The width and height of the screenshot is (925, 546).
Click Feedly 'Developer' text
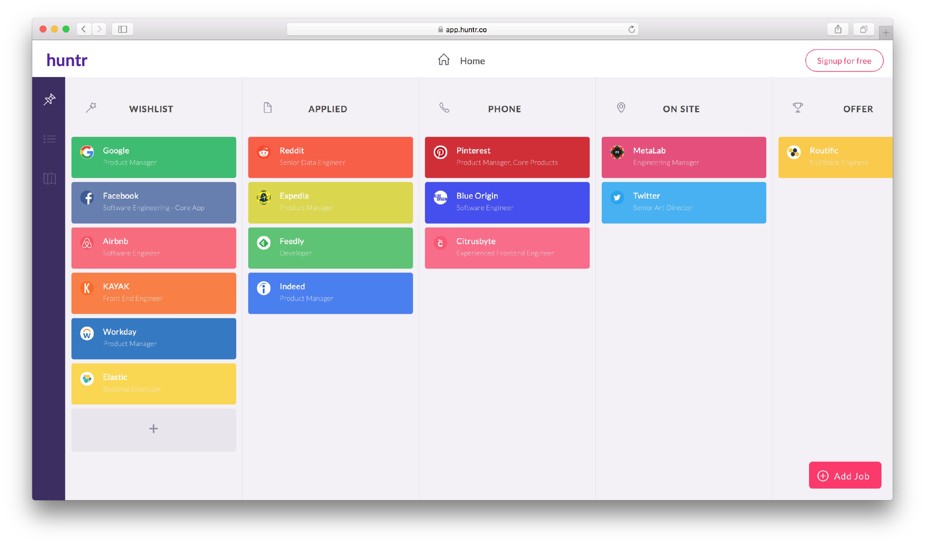click(296, 253)
